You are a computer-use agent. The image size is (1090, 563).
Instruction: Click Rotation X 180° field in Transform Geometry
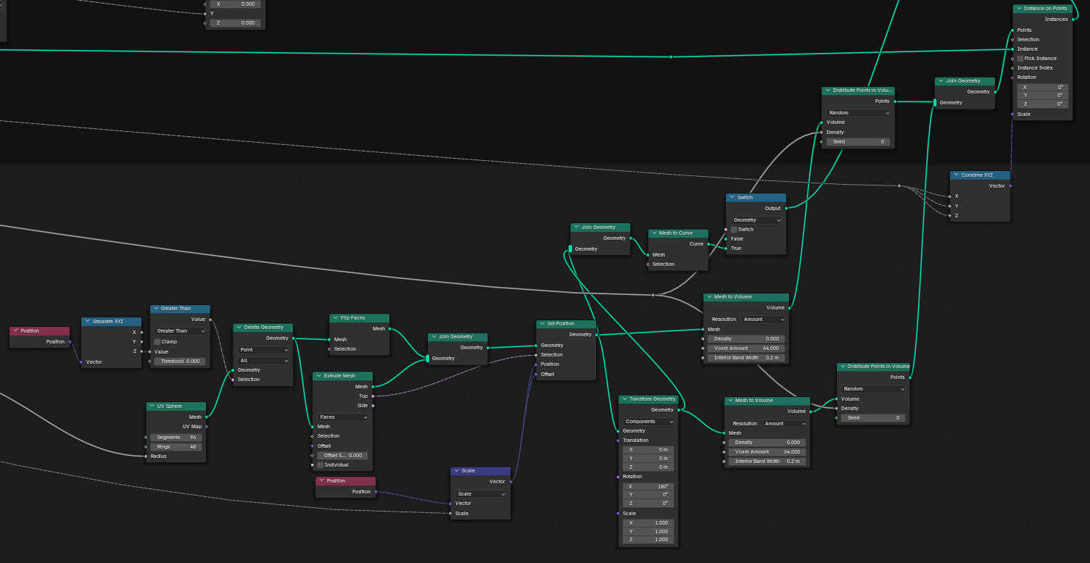(x=648, y=487)
